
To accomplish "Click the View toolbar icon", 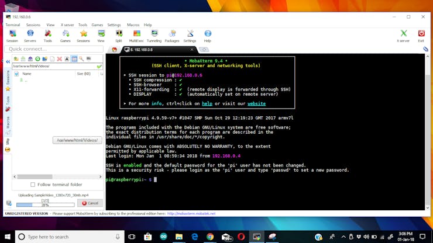I will click(101, 36).
